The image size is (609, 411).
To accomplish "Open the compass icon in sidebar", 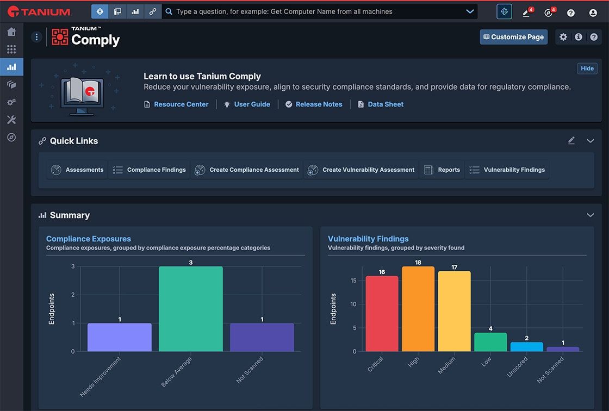I will (11, 137).
